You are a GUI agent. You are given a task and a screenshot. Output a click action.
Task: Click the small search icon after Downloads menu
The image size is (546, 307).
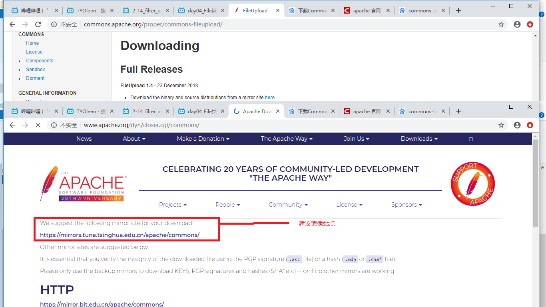471,139
